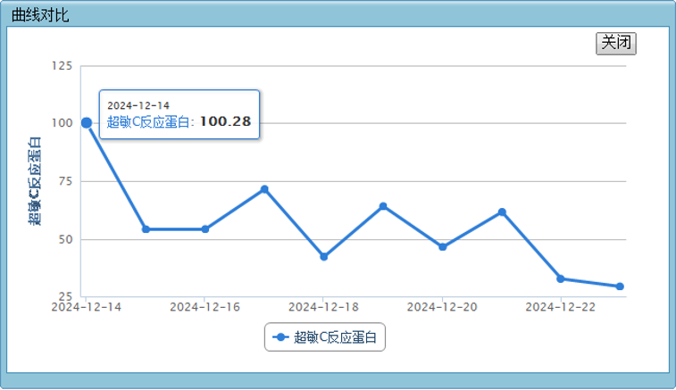The image size is (676, 390).
Task: Select the data point above the 2024-12-22 label
Action: [561, 278]
